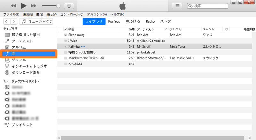The height and width of the screenshot is (140, 256).
Task: Open the ヘルプ(H) menu
Action: [117, 14]
